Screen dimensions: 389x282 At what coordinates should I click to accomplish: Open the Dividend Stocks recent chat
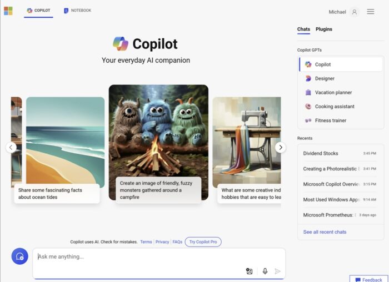click(340, 153)
